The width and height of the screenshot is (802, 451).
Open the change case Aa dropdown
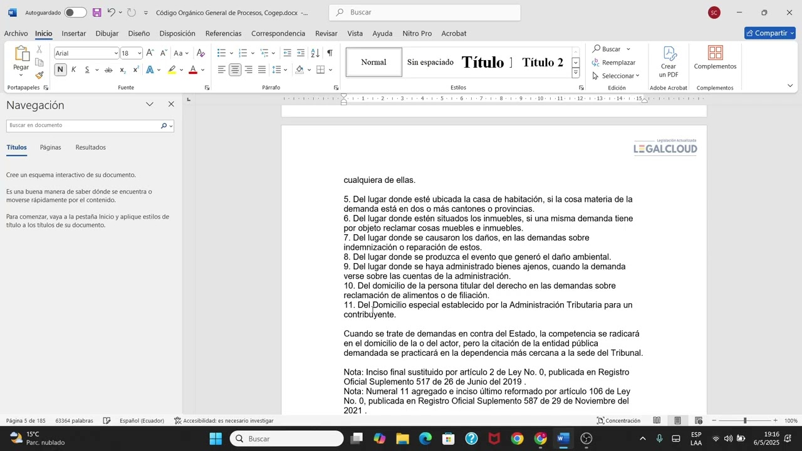click(181, 53)
